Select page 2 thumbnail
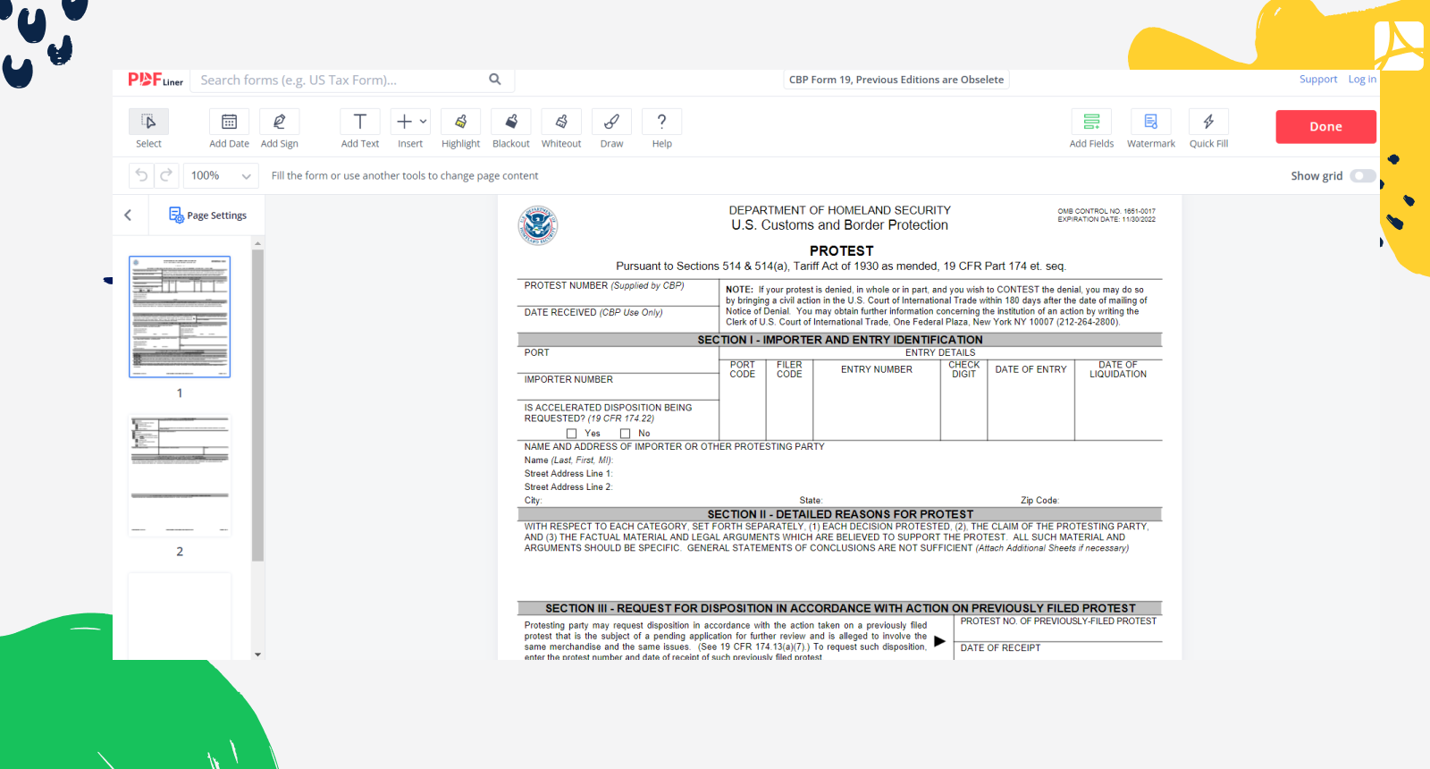 pos(180,475)
